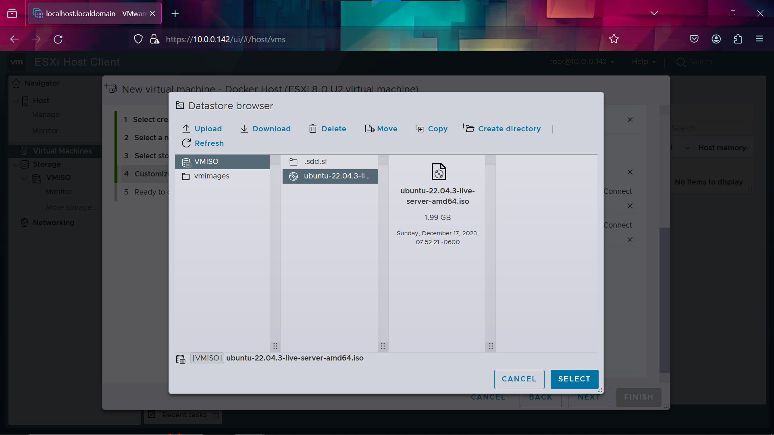Click the address bar URL
This screenshot has width=774, height=435.
(x=225, y=39)
